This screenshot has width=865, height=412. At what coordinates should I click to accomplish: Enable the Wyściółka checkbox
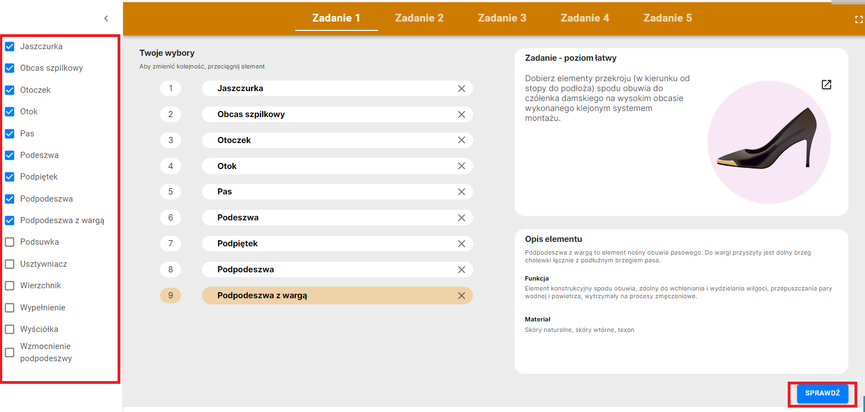9,329
